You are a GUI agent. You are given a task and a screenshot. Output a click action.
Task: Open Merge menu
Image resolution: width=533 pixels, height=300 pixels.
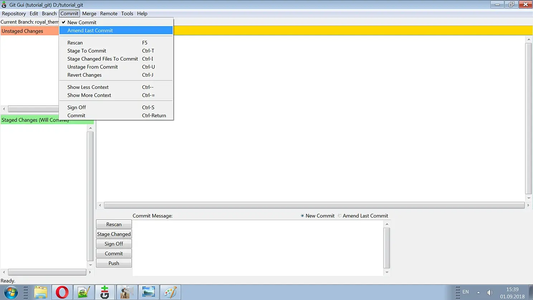[89, 14]
